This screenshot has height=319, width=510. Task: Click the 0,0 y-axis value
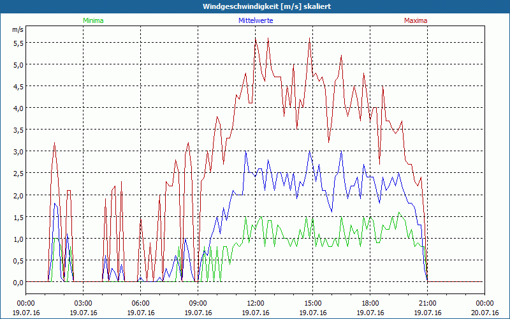pos(18,283)
